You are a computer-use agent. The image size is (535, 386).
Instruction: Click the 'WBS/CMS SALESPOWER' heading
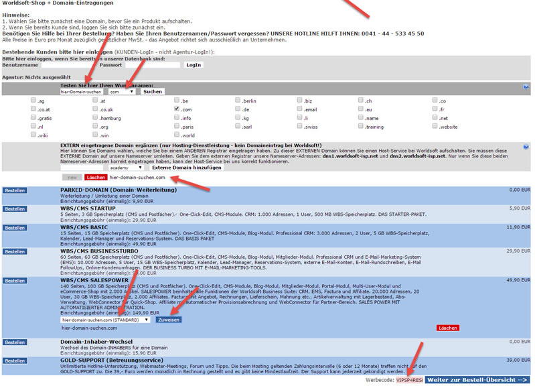point(94,280)
